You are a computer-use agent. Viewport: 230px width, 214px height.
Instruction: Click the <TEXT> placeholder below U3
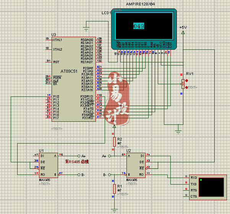[57, 129]
